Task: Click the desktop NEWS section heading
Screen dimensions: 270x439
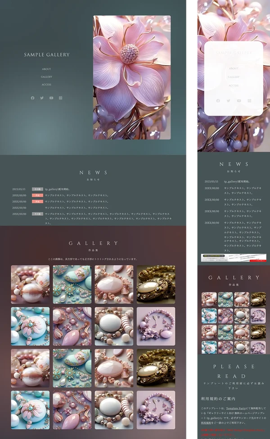Action: tap(93, 172)
